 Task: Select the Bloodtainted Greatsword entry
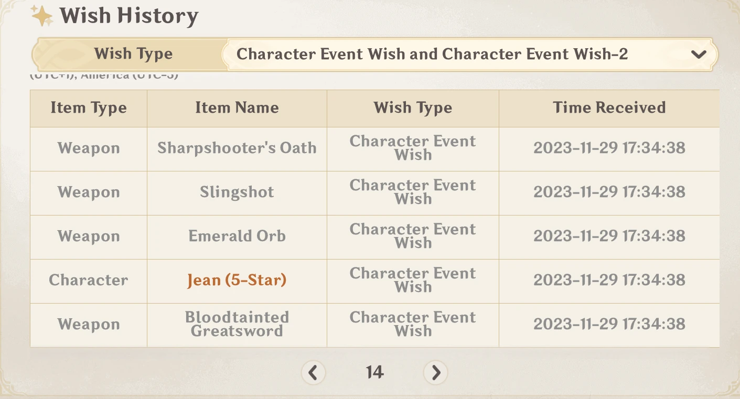pyautogui.click(x=237, y=325)
